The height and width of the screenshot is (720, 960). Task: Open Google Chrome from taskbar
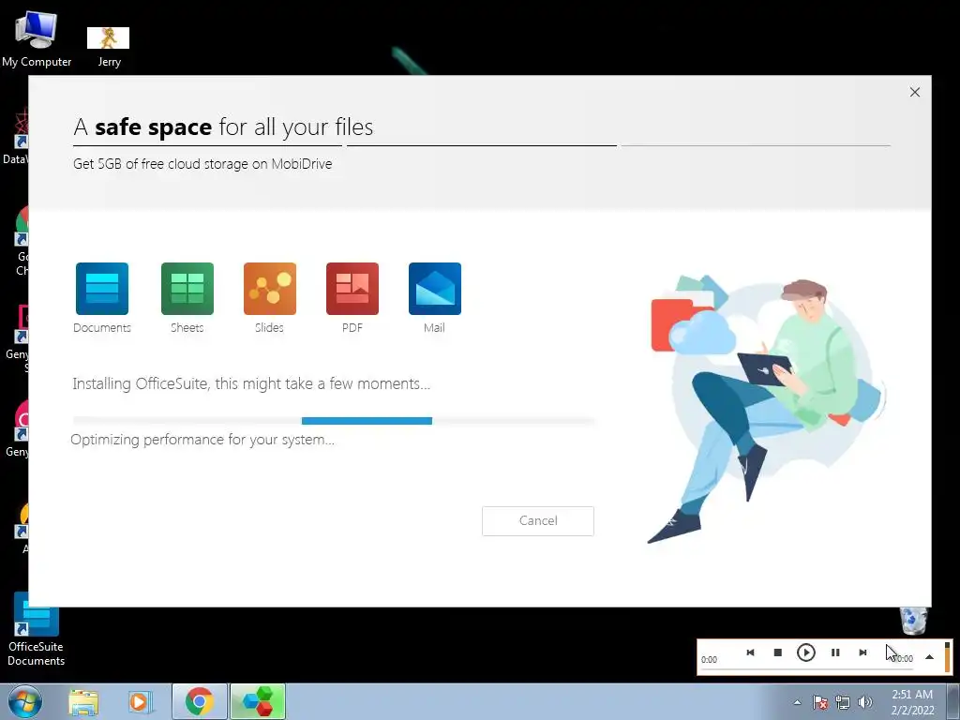pyautogui.click(x=200, y=701)
